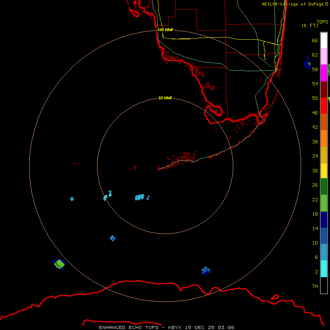
Task: Click legend value "18"
Action: point(315,214)
